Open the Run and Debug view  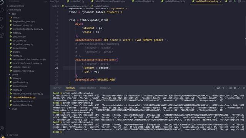pyautogui.click(x=2, y=27)
